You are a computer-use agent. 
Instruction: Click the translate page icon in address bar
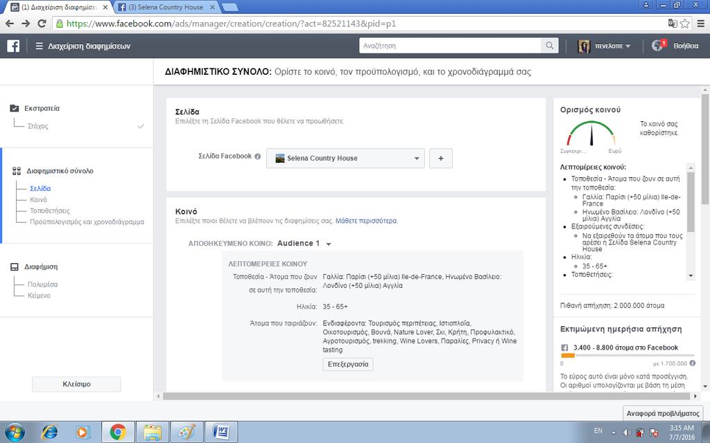673,24
